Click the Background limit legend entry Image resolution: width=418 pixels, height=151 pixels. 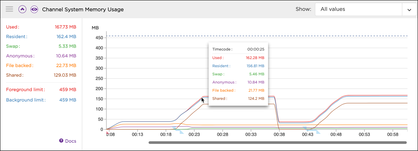(26, 100)
